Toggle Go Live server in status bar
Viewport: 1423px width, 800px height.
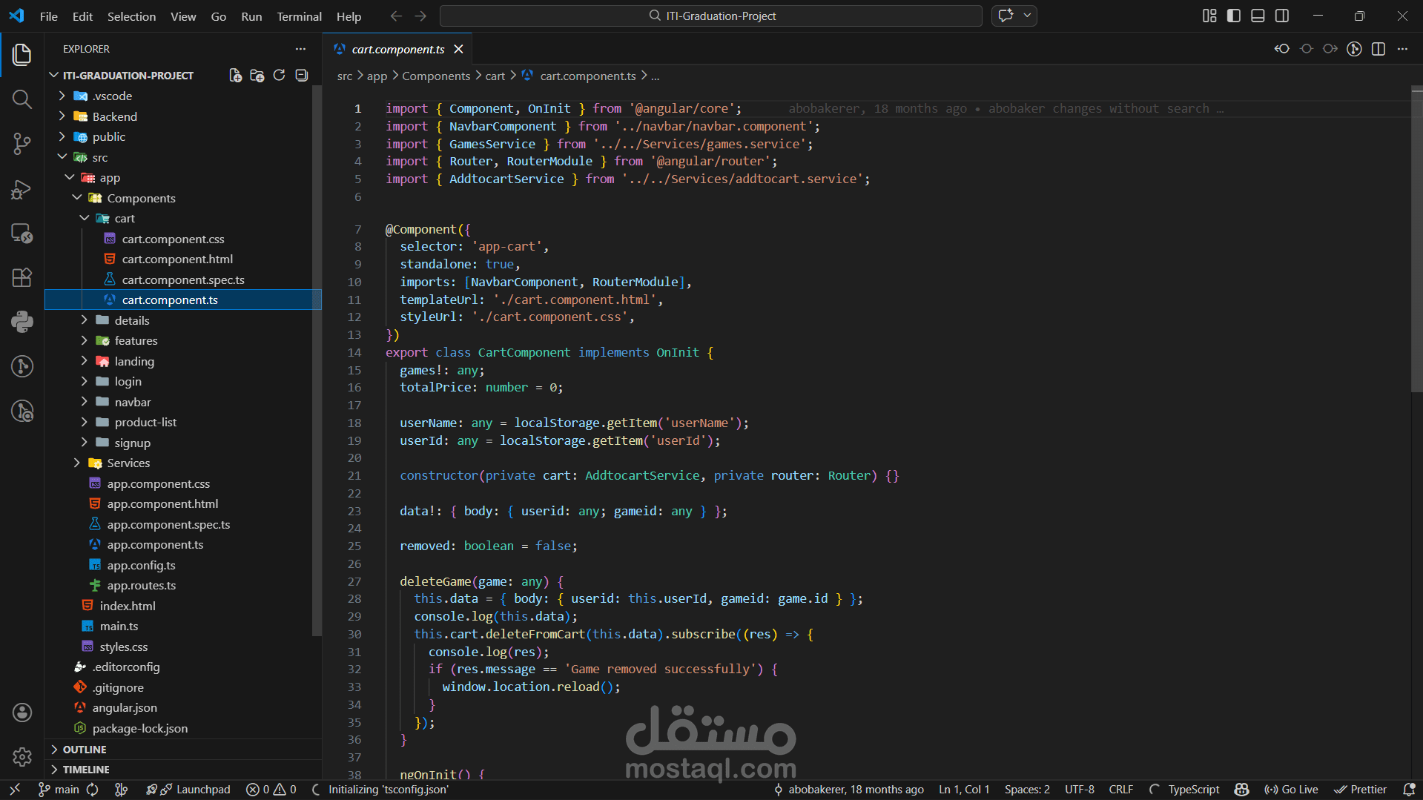pyautogui.click(x=1291, y=790)
